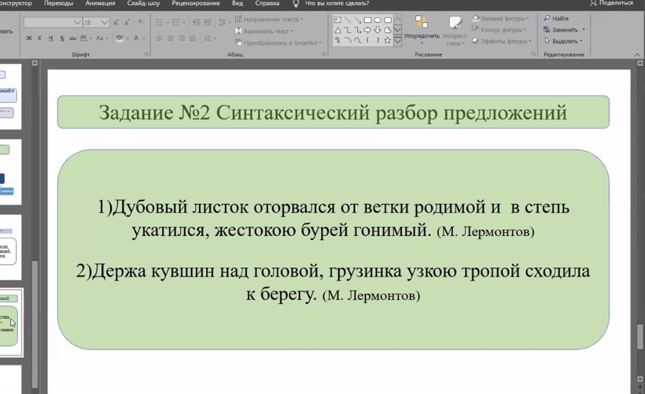Image resolution: width=645 pixels, height=394 pixels.
Task: Open Преобразовать в SmartArt menu
Action: [x=278, y=43]
